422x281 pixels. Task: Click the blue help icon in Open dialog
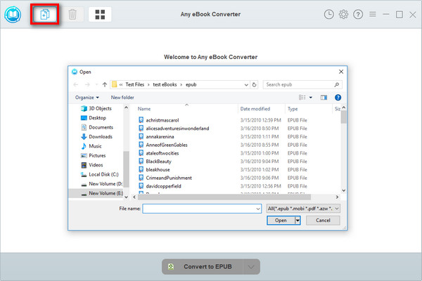click(338, 98)
